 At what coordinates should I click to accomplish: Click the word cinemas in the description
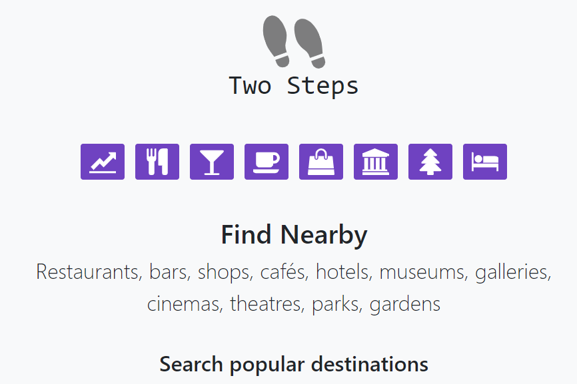tap(185, 304)
